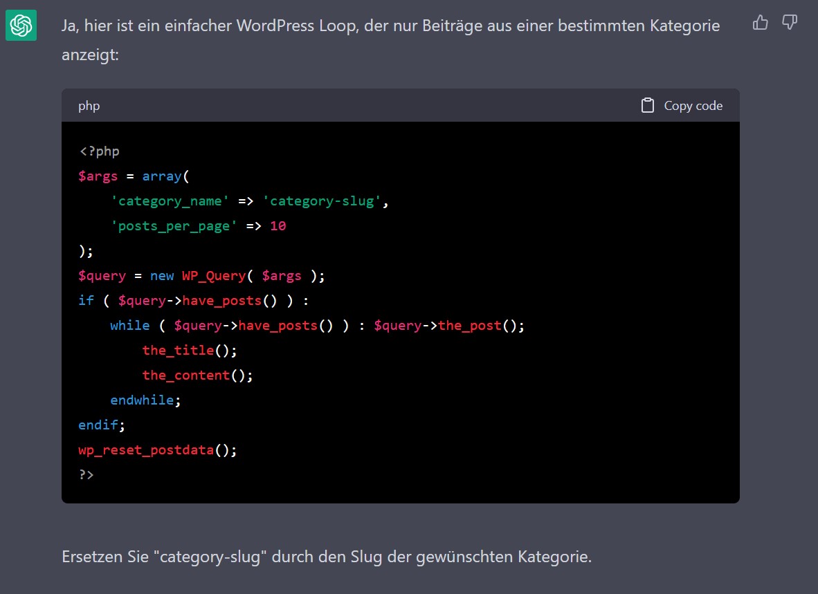
Task: Click the 'category-slug' value in code block
Action: pyautogui.click(x=322, y=201)
